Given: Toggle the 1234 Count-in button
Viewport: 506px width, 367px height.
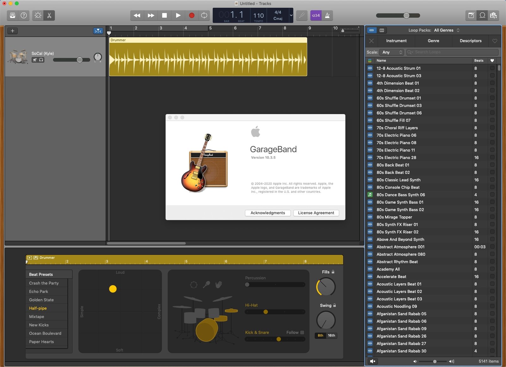Looking at the screenshot, I should click(x=316, y=15).
